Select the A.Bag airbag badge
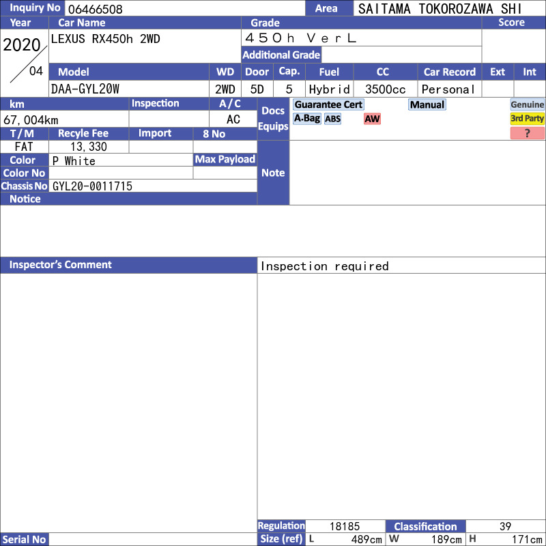Viewport: 546px width, 546px height. tap(307, 119)
